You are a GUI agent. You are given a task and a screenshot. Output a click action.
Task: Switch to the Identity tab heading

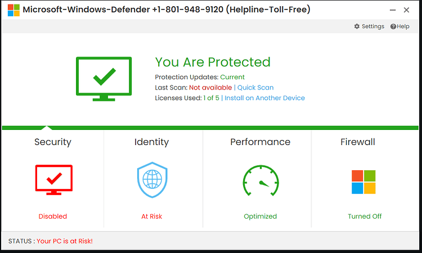(x=151, y=142)
